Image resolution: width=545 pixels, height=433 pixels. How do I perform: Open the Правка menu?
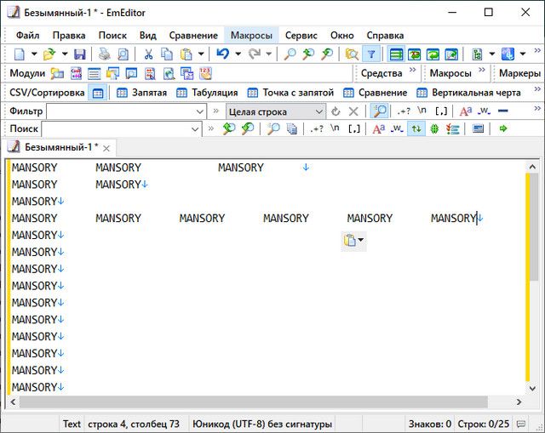click(x=68, y=35)
